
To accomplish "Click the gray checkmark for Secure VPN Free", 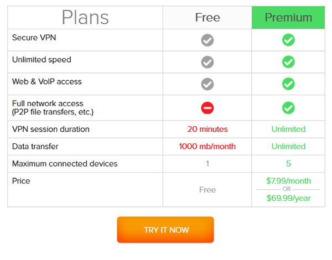I will coord(207,40).
